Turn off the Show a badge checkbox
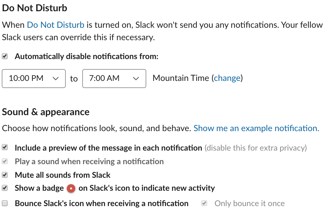The height and width of the screenshot is (212, 328). (x=5, y=188)
